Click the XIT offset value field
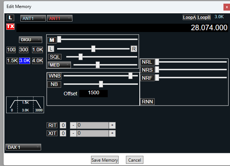This screenshot has height=166, width=230. click(x=93, y=133)
